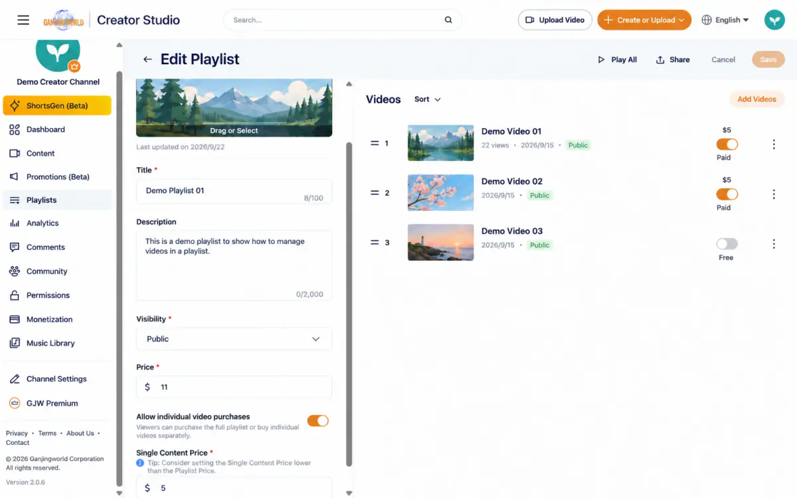This screenshot has width=797, height=498.
Task: Share the playlist
Action: pyautogui.click(x=673, y=60)
